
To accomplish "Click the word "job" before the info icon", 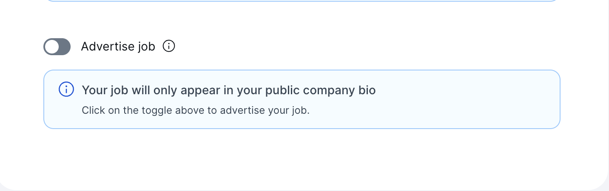I will (x=147, y=46).
